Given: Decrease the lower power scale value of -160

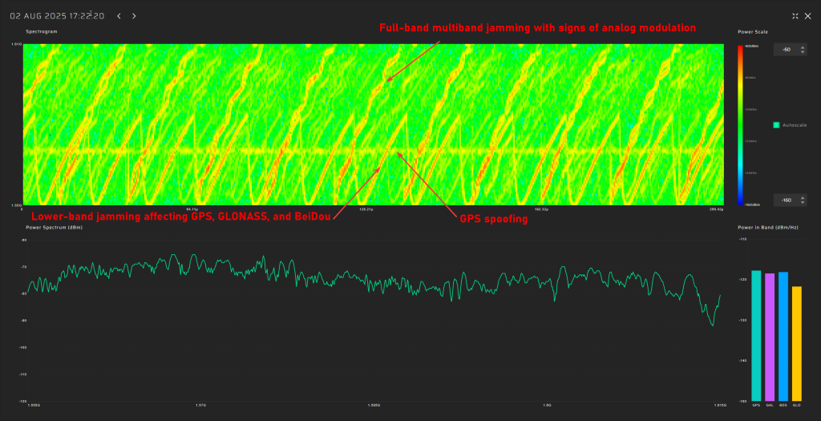Looking at the screenshot, I should click(x=803, y=202).
